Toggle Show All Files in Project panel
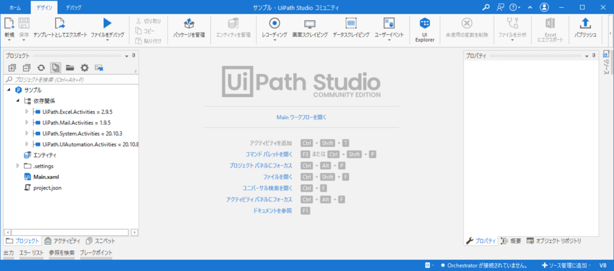 (56, 67)
